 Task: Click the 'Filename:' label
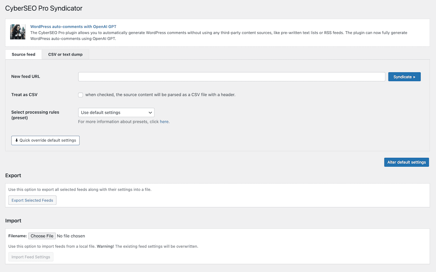[18, 236]
